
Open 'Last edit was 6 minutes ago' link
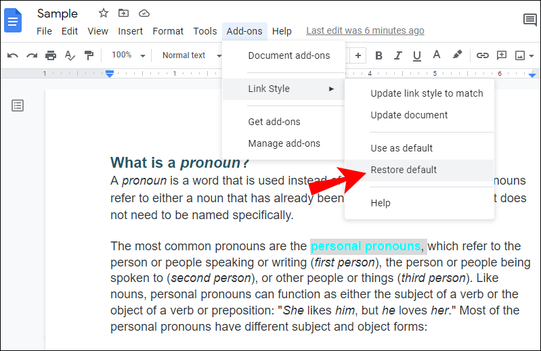[365, 30]
